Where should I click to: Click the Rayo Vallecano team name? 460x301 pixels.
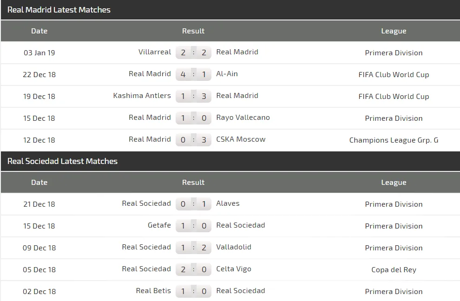point(243,118)
